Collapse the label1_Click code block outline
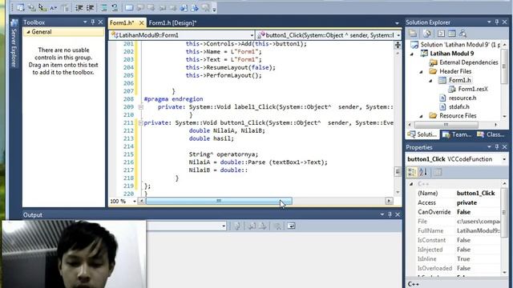The height and width of the screenshot is (288, 513). pyautogui.click(x=141, y=107)
